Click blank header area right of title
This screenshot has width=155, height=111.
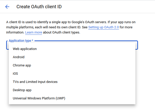108,7
